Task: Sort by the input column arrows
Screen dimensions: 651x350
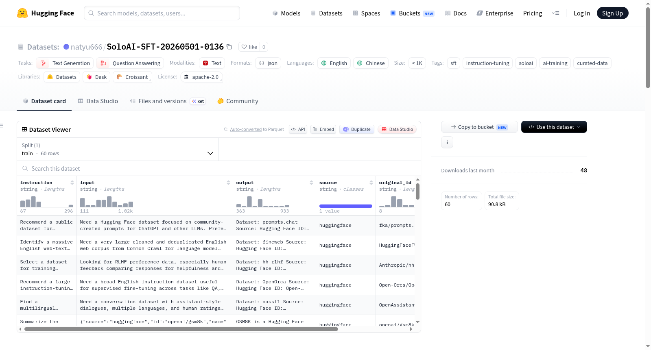Action: point(228,183)
